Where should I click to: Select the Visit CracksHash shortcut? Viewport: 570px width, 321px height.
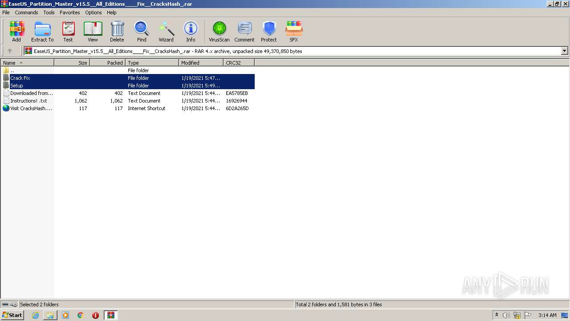click(x=128, y=108)
